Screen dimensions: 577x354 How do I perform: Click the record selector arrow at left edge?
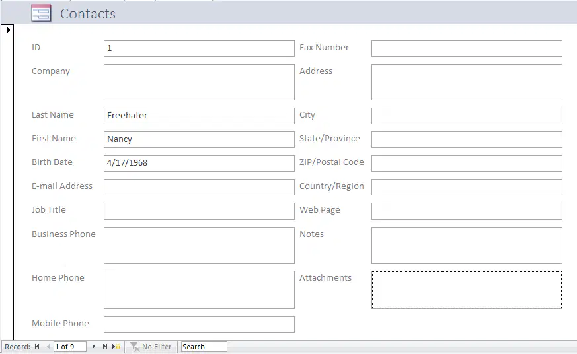coord(8,30)
